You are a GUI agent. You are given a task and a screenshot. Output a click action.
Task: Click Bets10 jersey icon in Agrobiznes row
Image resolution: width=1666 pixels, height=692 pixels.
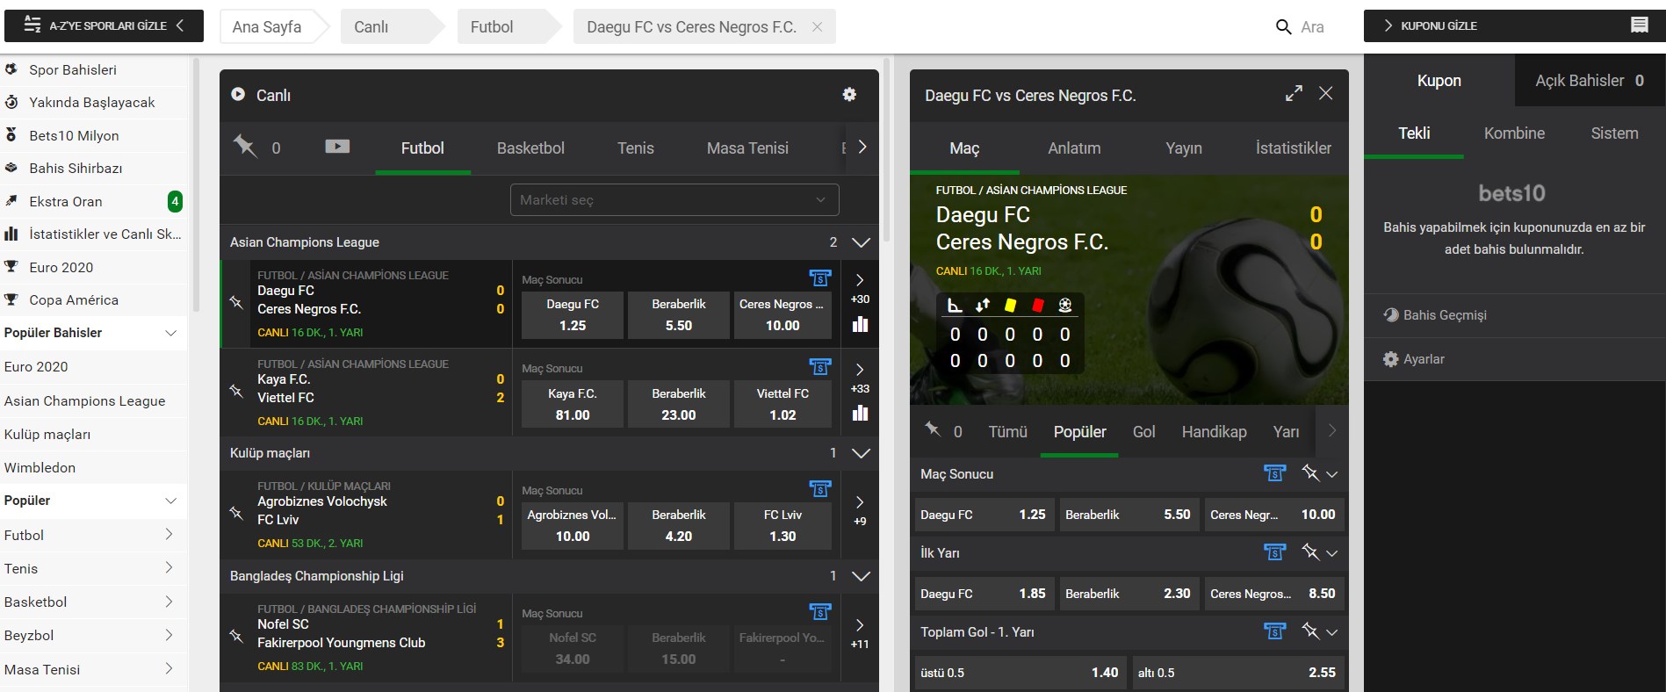(820, 489)
